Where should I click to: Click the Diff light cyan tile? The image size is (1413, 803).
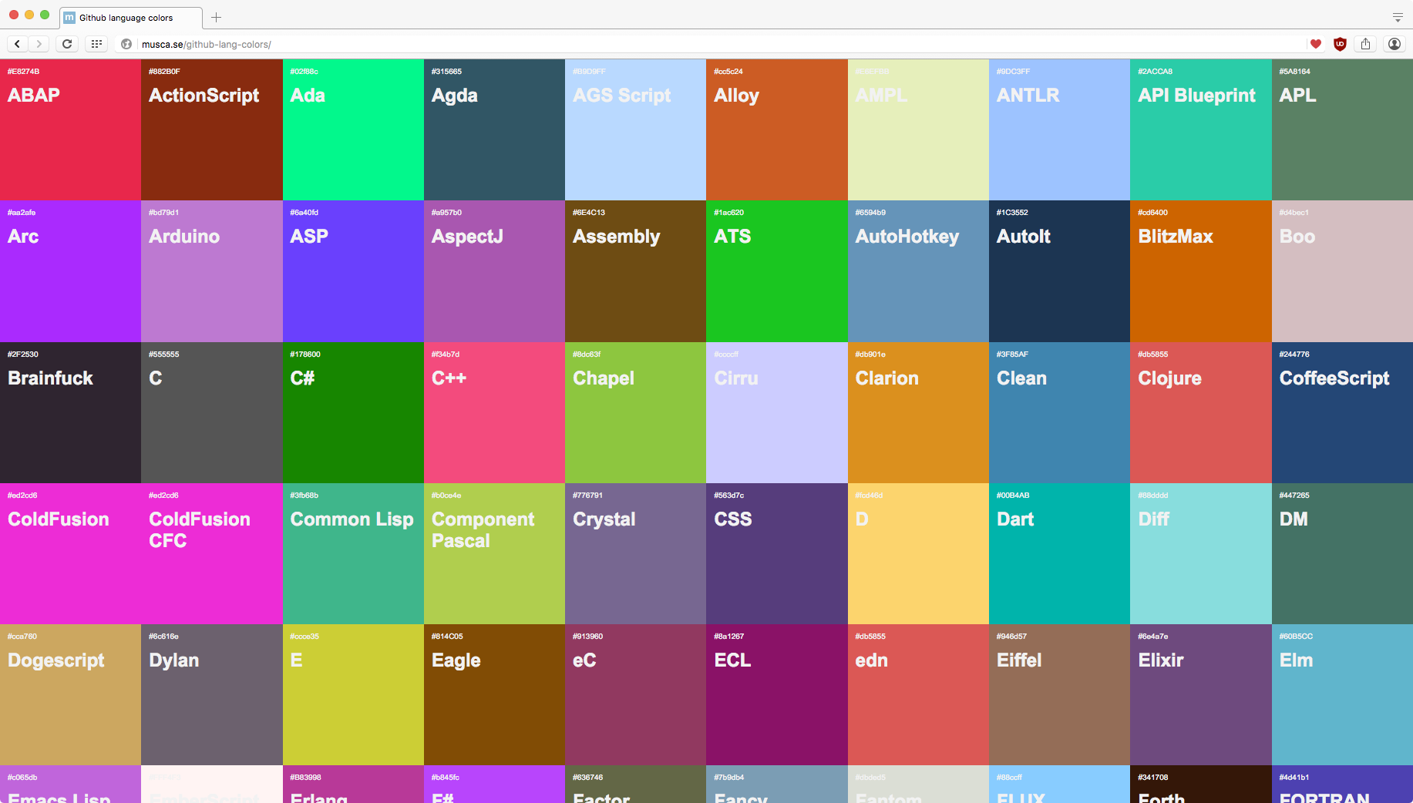[1201, 553]
